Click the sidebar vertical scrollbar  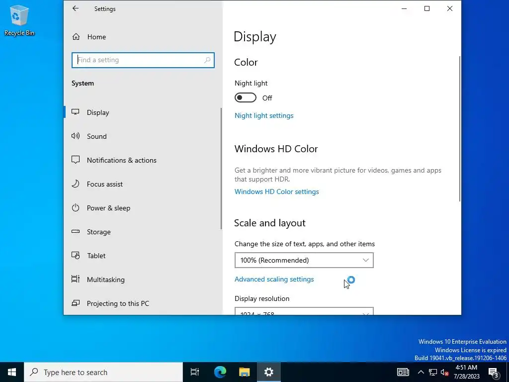[x=221, y=169]
